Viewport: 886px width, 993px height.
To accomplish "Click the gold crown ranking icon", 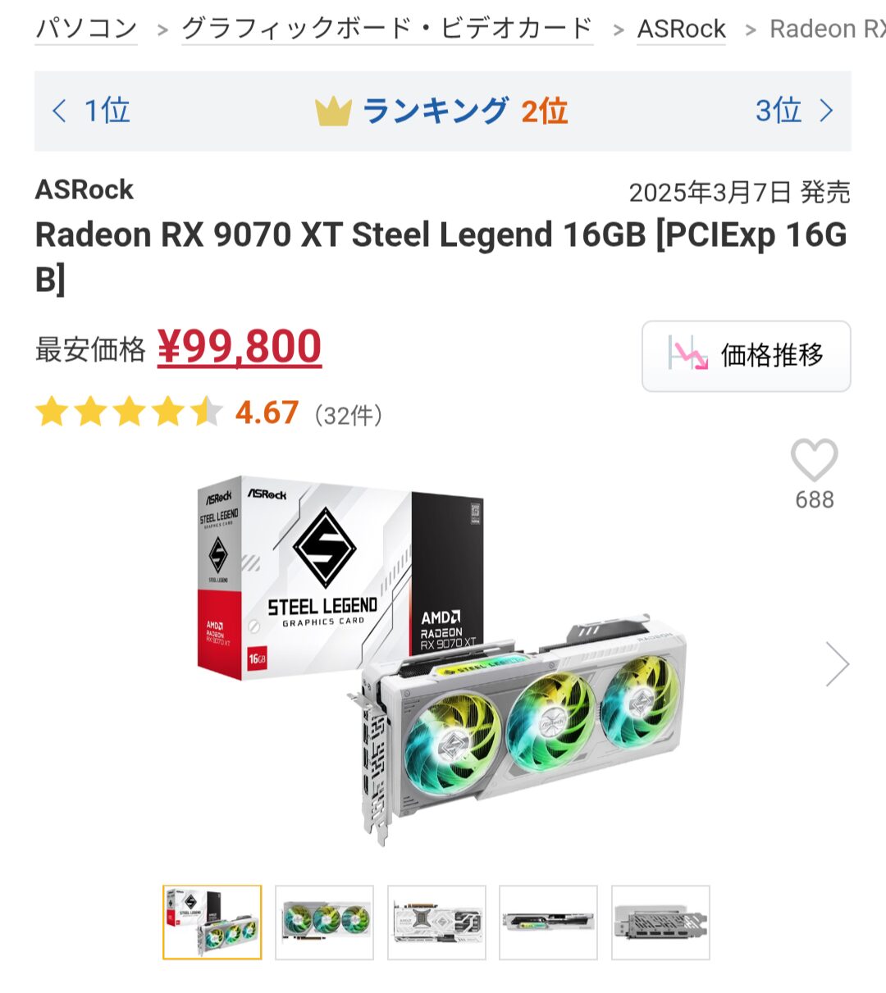I will coord(333,112).
